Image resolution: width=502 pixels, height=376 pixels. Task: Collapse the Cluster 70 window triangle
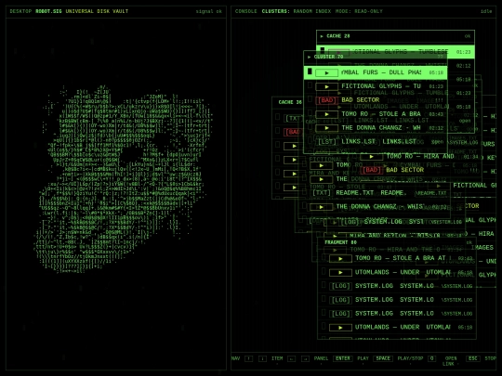[x=309, y=57]
